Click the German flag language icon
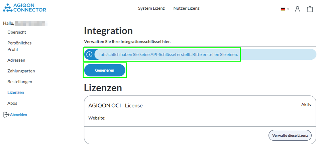Viewport: 321px width, 148px height. coord(283,9)
